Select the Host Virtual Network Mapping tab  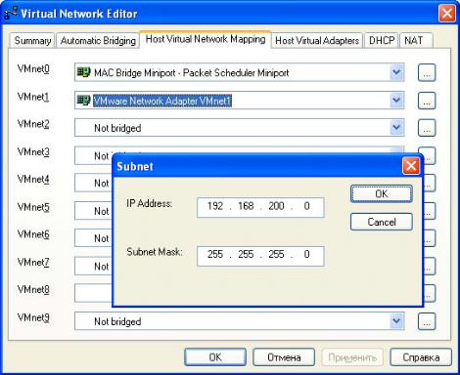(206, 39)
